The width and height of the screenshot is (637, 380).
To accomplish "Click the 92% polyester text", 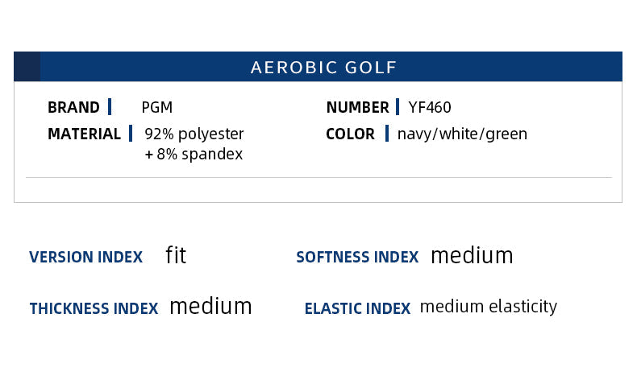I will pyautogui.click(x=194, y=134).
